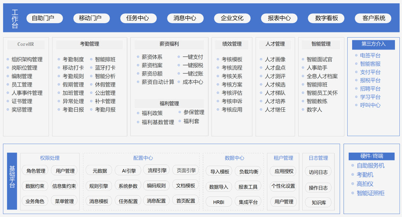Open the 自助门户 portal tab
This screenshot has width=402, height=217.
pyautogui.click(x=44, y=18)
